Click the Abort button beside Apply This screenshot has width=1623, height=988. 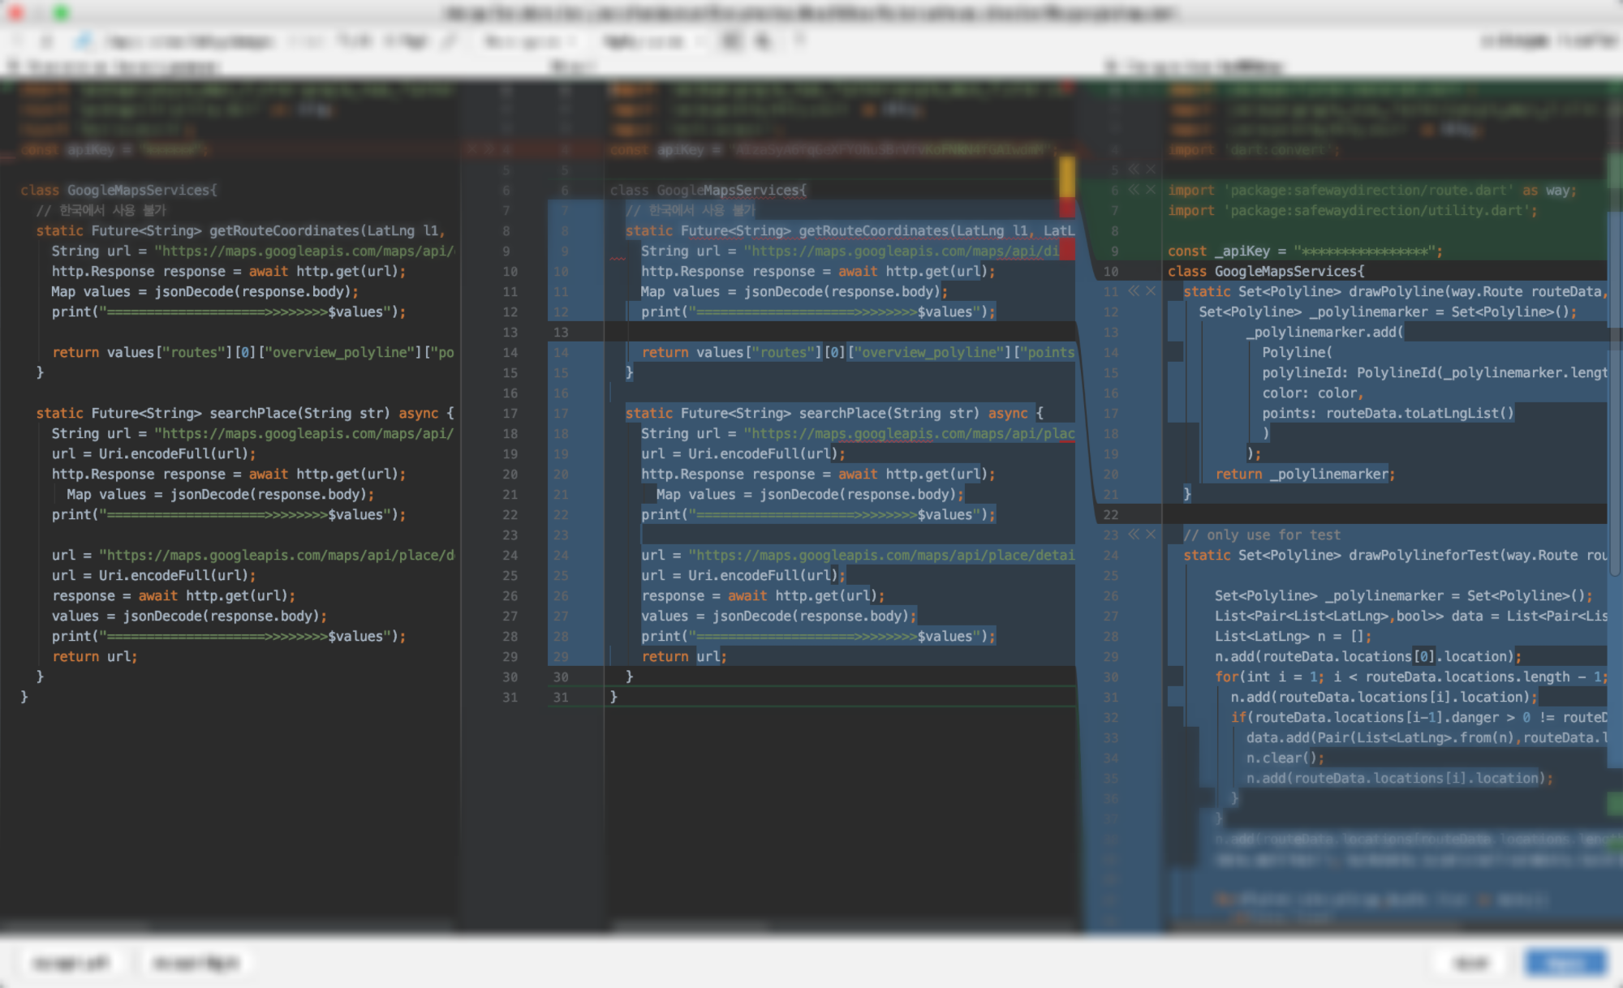click(x=1471, y=963)
